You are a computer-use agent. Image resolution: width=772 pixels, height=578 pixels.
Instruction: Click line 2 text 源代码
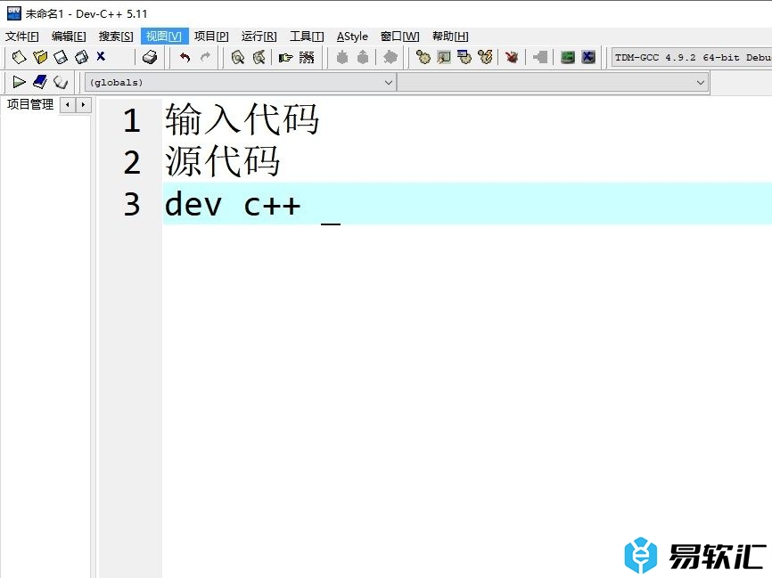point(223,161)
